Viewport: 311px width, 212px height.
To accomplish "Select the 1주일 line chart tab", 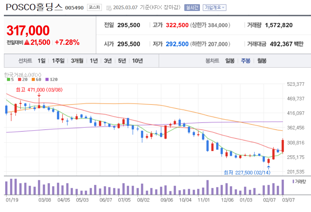I will click(x=58, y=61).
